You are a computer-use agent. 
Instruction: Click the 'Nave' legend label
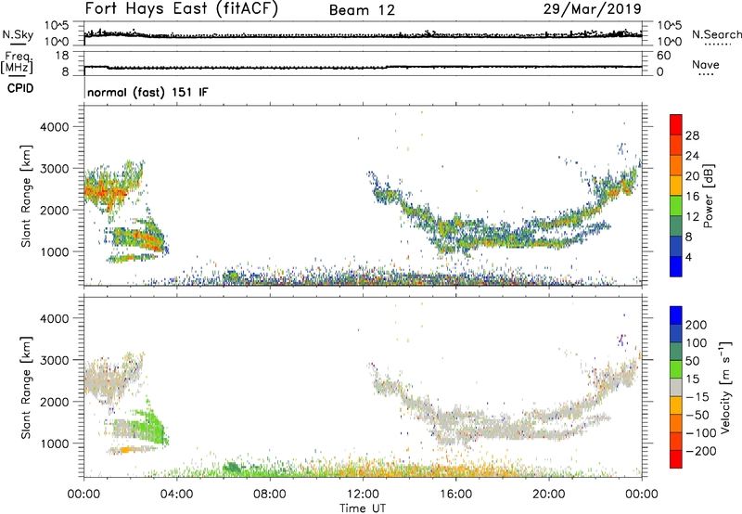706,65
